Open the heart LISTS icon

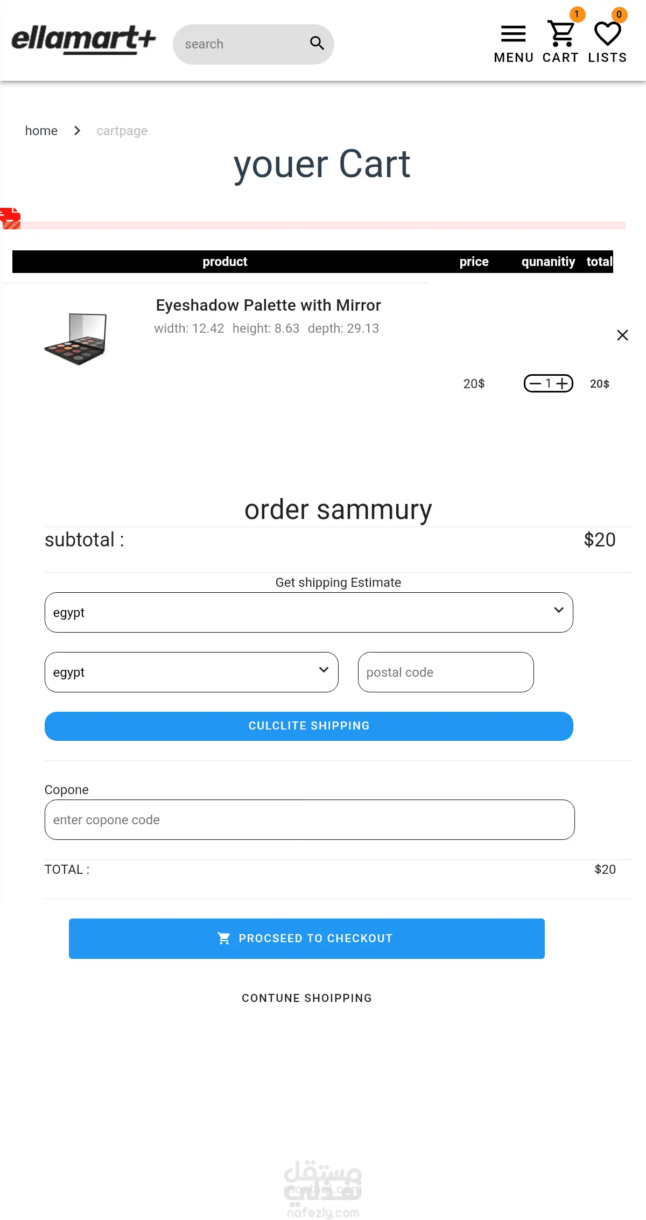607,34
